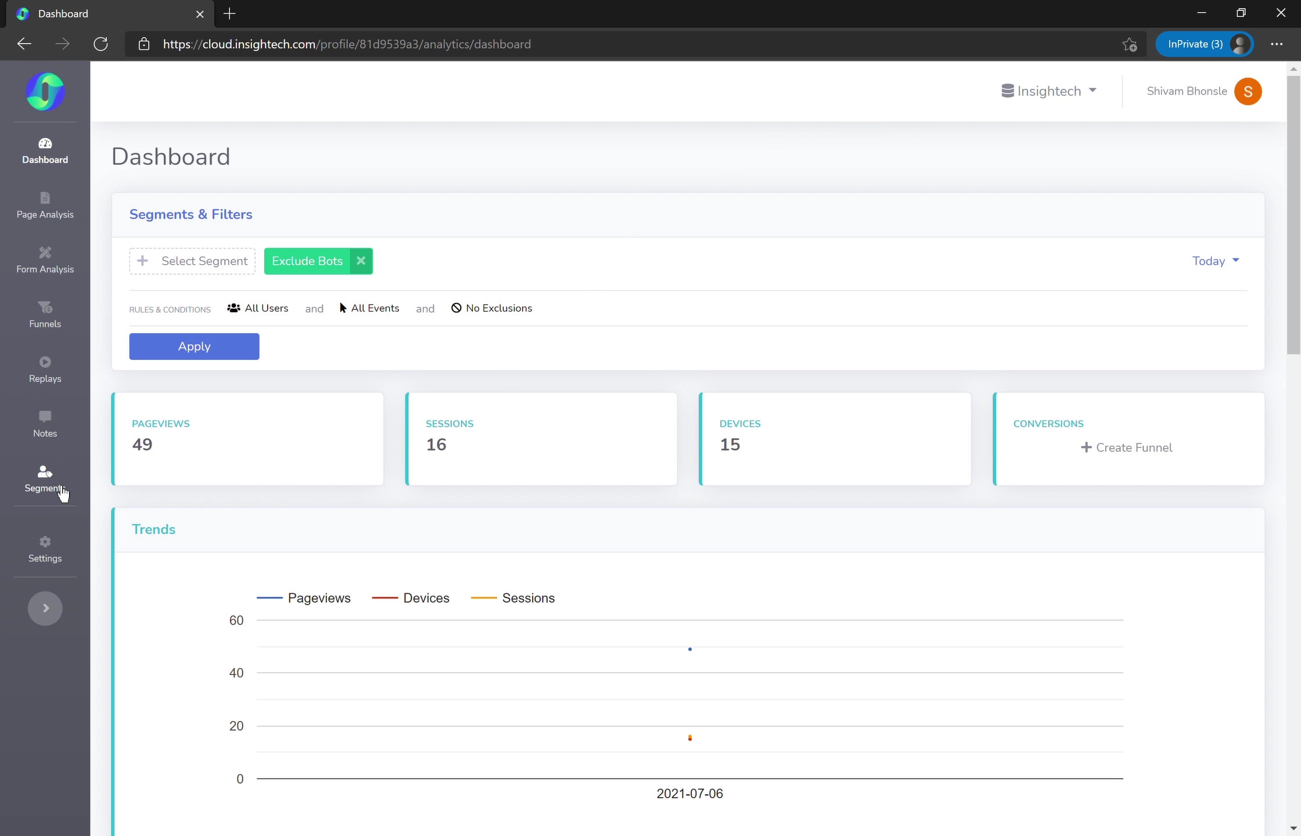The height and width of the screenshot is (836, 1301).
Task: Open the Funnels section
Action: pos(45,315)
